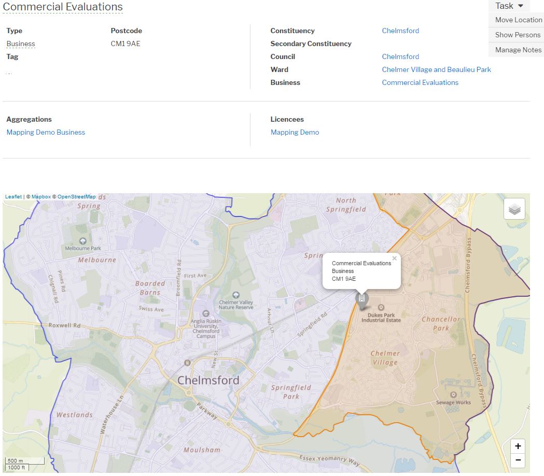Click the North Springfield map label
Image resolution: width=544 pixels, height=476 pixels.
pos(346,205)
